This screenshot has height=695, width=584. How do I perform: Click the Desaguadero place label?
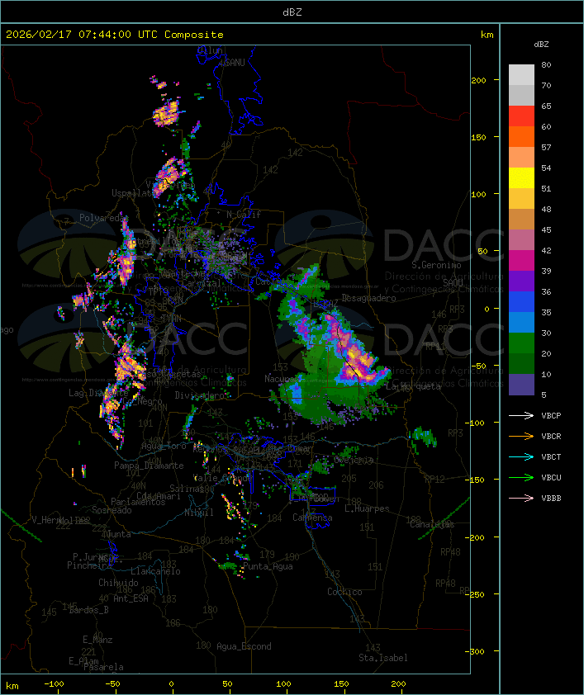(368, 298)
